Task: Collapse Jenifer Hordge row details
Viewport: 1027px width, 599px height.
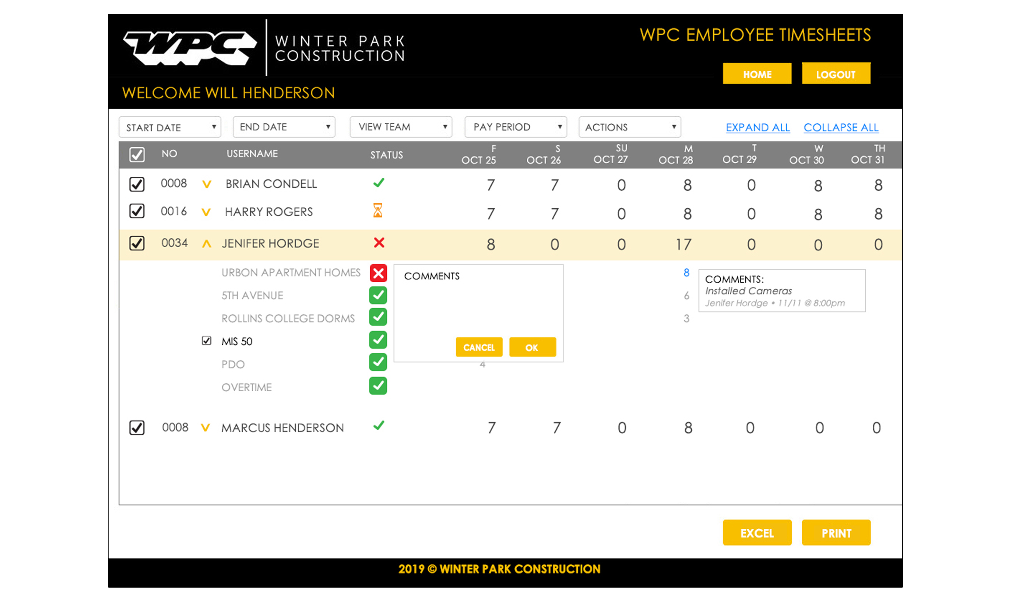Action: [206, 244]
